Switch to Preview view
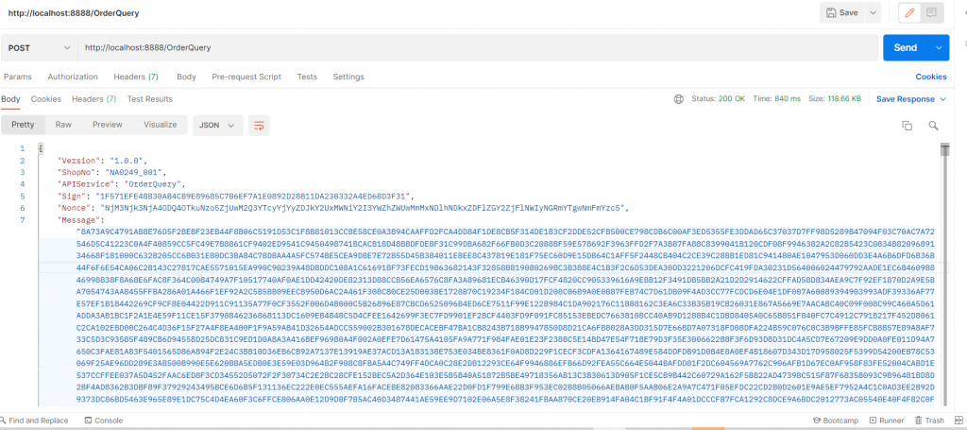The image size is (967, 430). [108, 125]
